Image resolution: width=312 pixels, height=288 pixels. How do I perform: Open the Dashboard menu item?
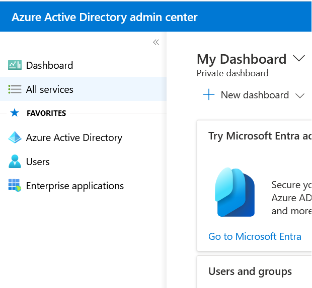(x=83, y=65)
